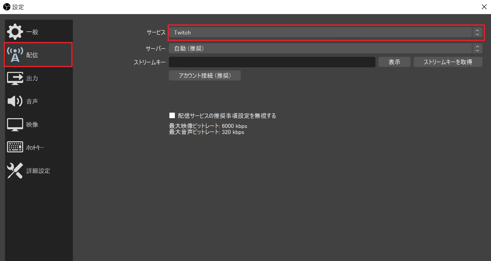Click the OBS logo in title bar
This screenshot has height=261, width=491.
[7, 7]
